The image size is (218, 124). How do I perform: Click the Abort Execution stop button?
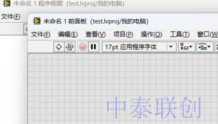83,47
